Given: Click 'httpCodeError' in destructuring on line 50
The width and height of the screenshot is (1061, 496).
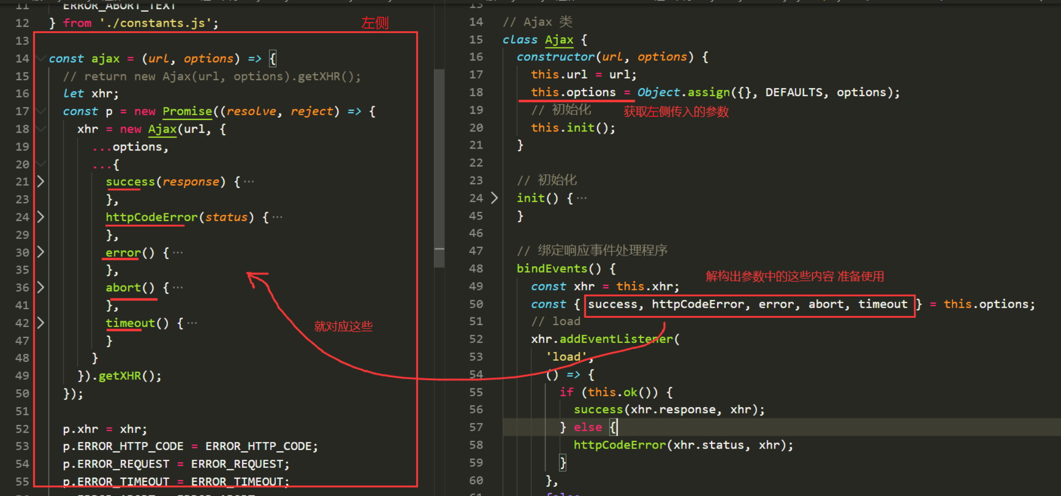Looking at the screenshot, I should click(x=698, y=304).
